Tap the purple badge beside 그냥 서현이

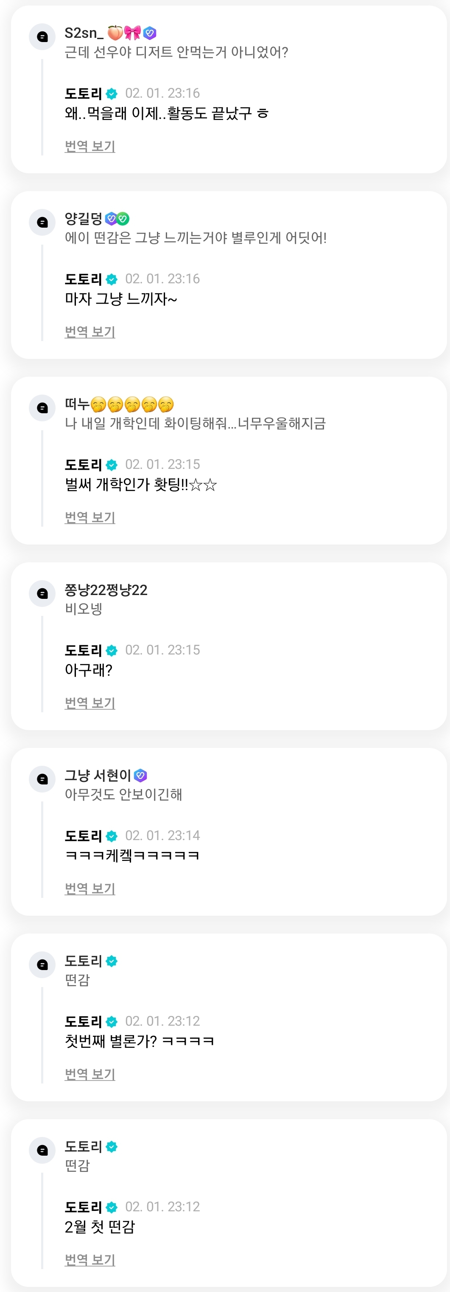(141, 776)
